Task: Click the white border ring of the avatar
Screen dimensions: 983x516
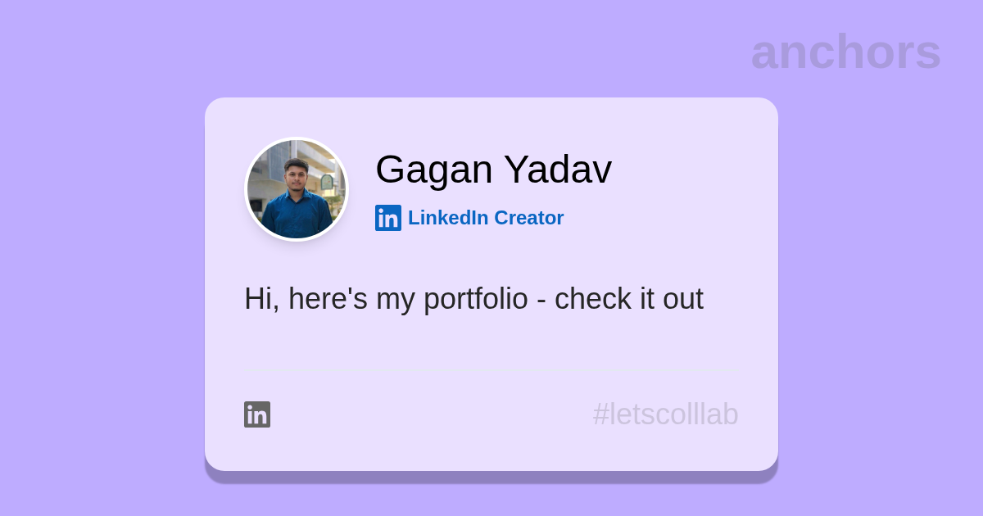Action: tap(297, 138)
